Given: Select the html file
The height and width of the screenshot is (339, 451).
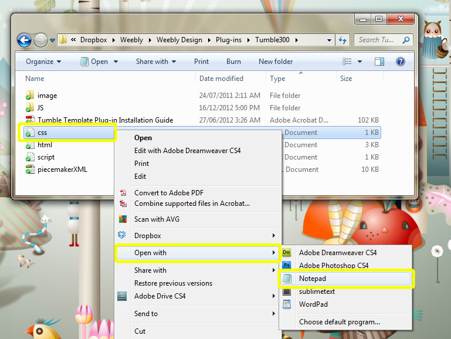Looking at the screenshot, I should pyautogui.click(x=45, y=145).
